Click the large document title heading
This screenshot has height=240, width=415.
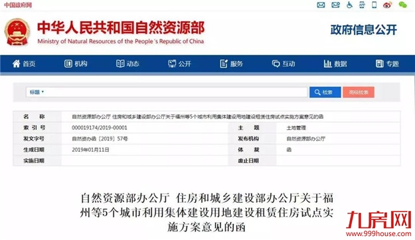207,213
